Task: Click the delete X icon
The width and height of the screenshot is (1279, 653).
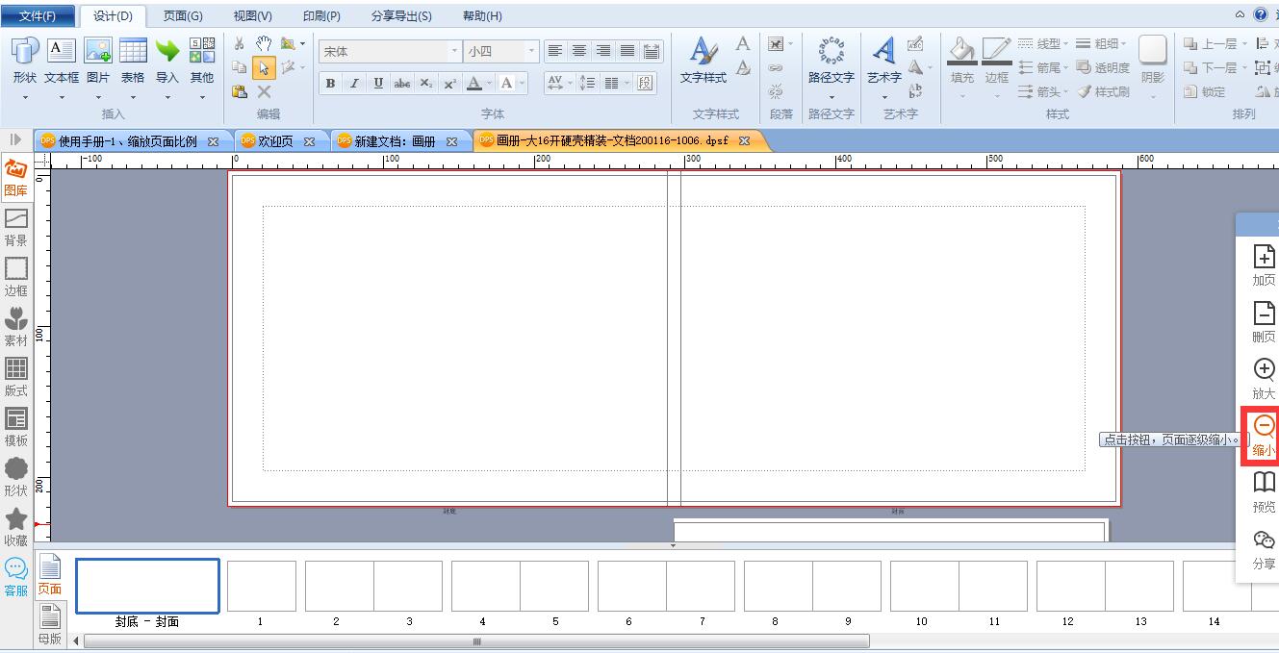Action: [264, 91]
